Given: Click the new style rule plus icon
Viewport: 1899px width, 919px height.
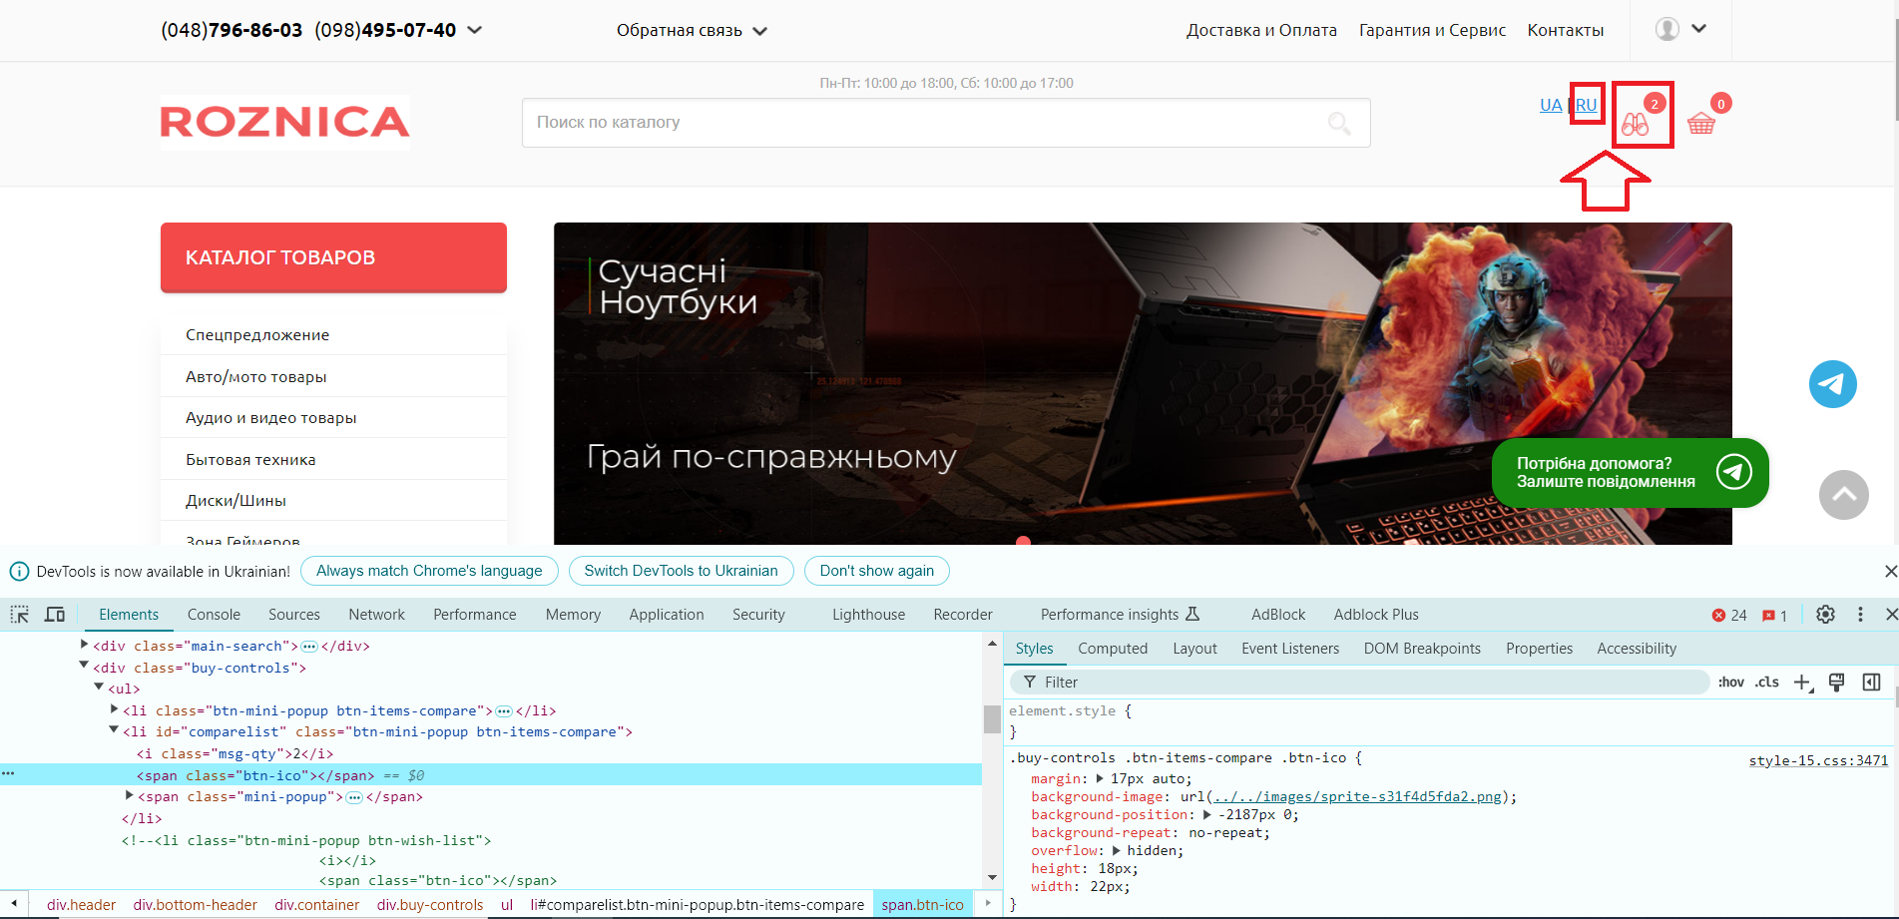Looking at the screenshot, I should pyautogui.click(x=1801, y=683).
